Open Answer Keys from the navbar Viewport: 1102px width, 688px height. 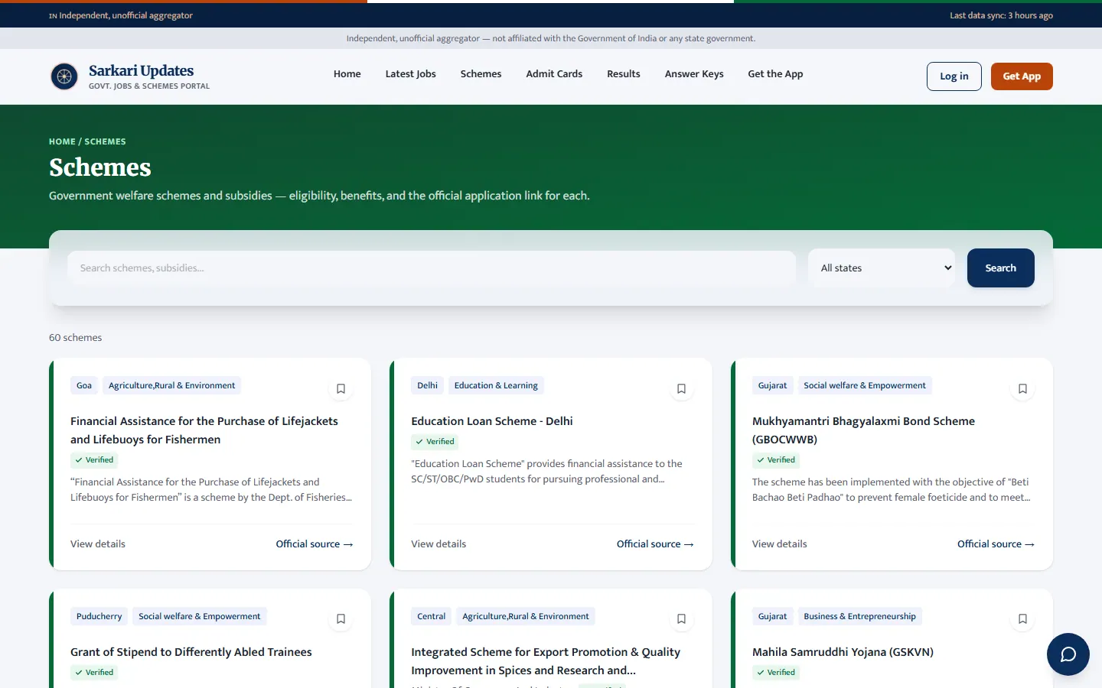(x=694, y=74)
